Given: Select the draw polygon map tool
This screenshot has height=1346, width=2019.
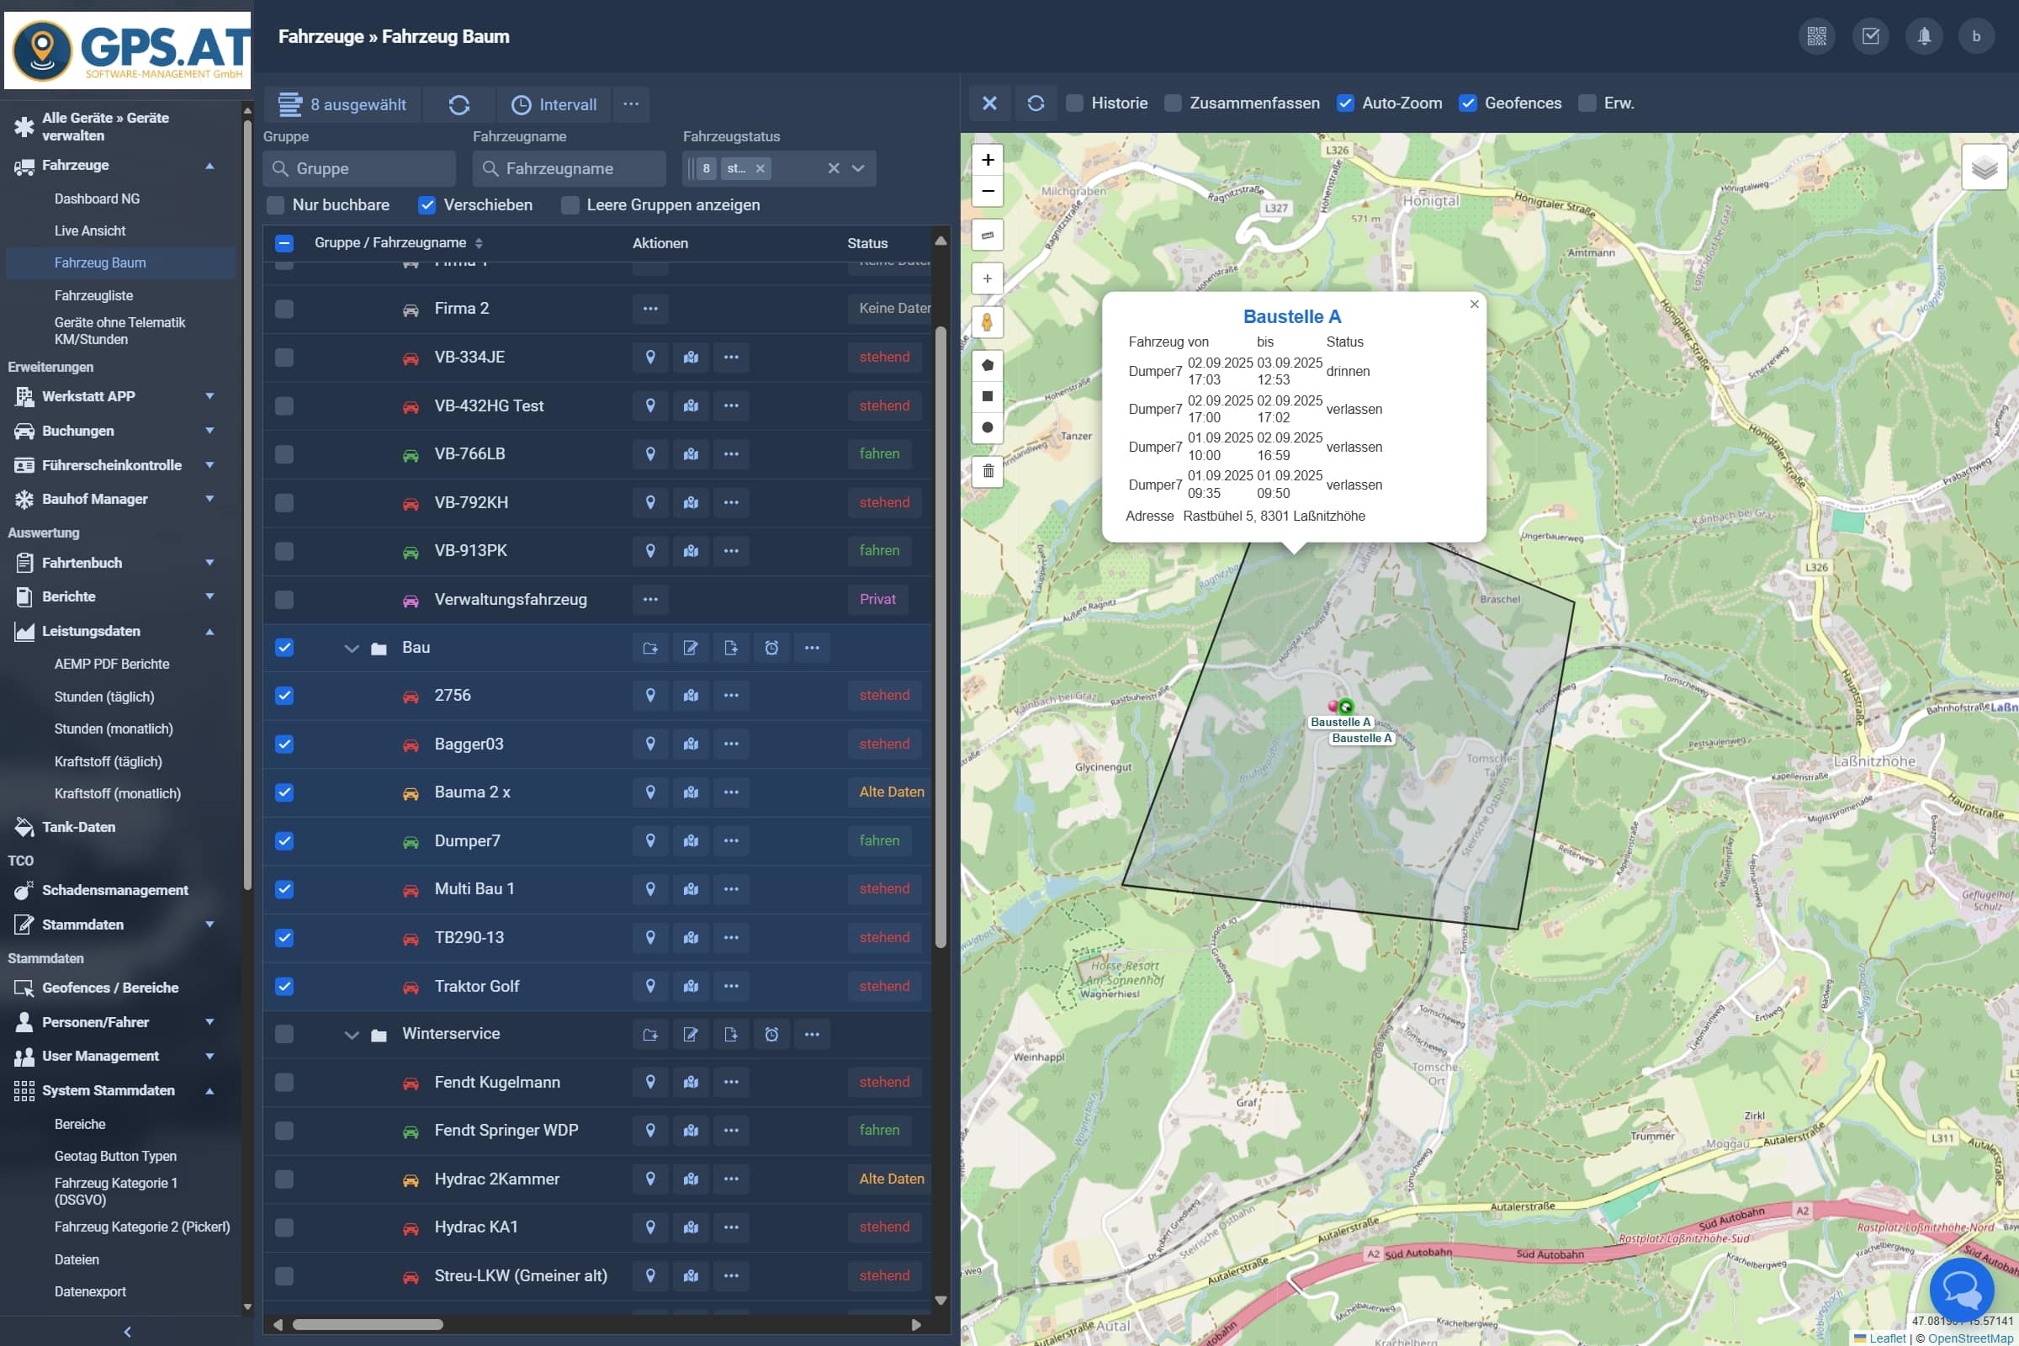Looking at the screenshot, I should tap(987, 366).
